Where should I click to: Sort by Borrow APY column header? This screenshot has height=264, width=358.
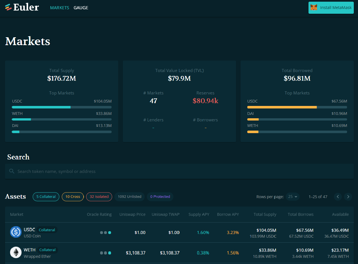tap(228, 214)
